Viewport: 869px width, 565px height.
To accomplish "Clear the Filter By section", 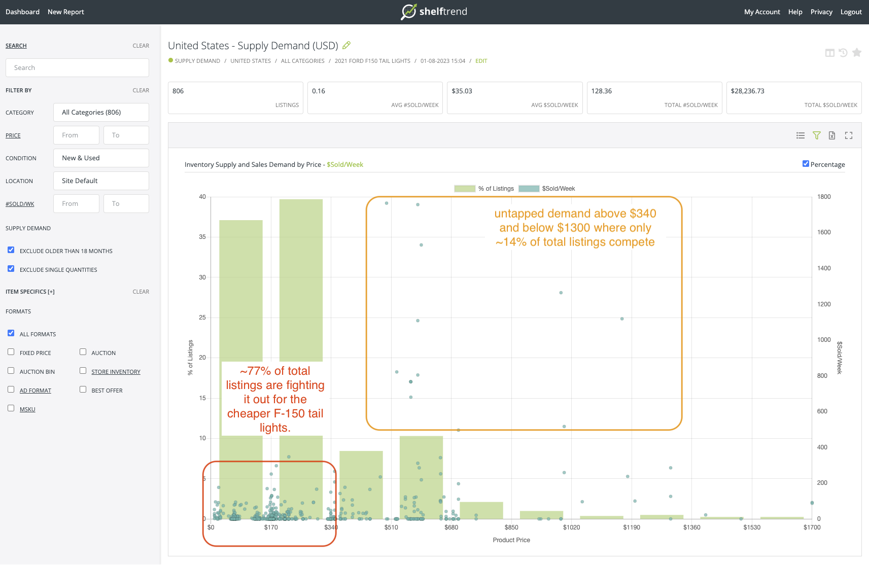I will click(x=141, y=90).
